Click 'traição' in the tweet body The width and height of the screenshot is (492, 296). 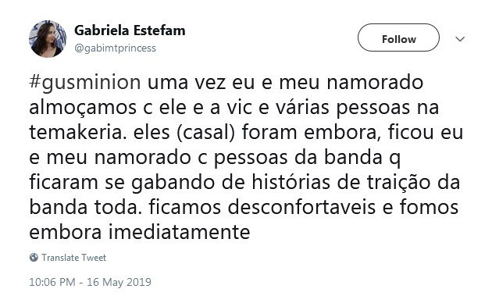(398, 184)
